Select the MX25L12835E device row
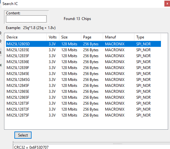 pos(83,50)
